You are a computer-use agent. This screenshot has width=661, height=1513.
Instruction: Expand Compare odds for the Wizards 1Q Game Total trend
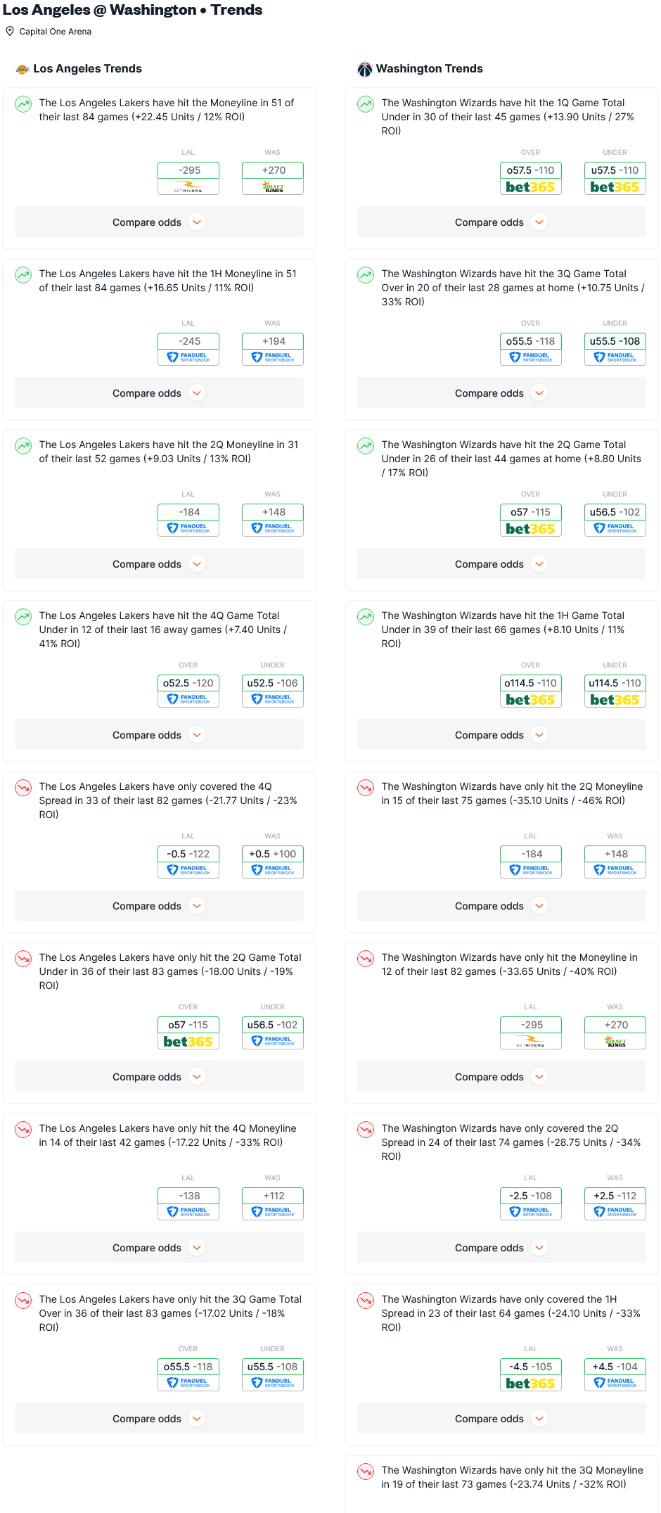[x=501, y=222]
